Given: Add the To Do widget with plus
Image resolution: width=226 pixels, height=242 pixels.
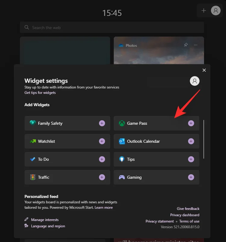Looking at the screenshot, I should tap(102, 159).
